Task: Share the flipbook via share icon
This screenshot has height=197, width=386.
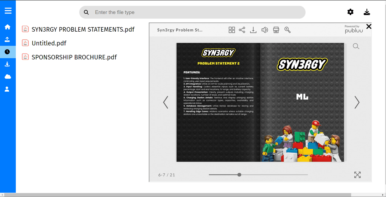Action: (242, 30)
